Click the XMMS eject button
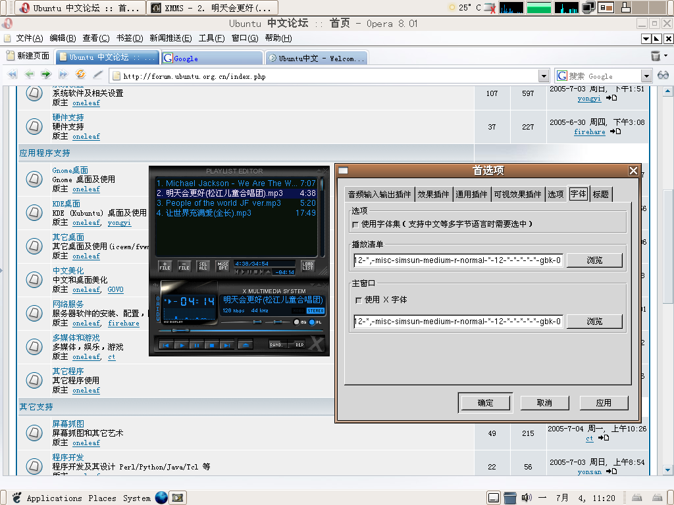The width and height of the screenshot is (674, 505). 246,345
